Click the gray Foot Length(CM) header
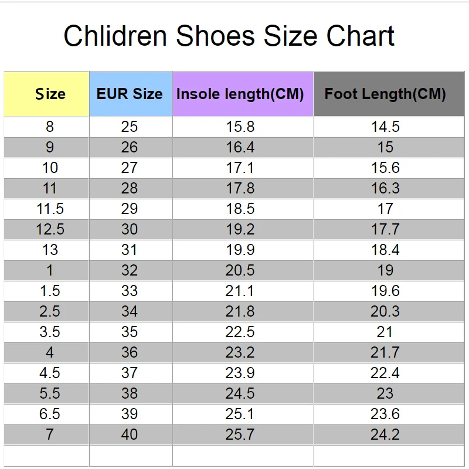 [x=385, y=94]
